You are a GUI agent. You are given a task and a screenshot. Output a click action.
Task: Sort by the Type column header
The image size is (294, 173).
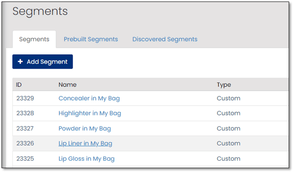(223, 85)
